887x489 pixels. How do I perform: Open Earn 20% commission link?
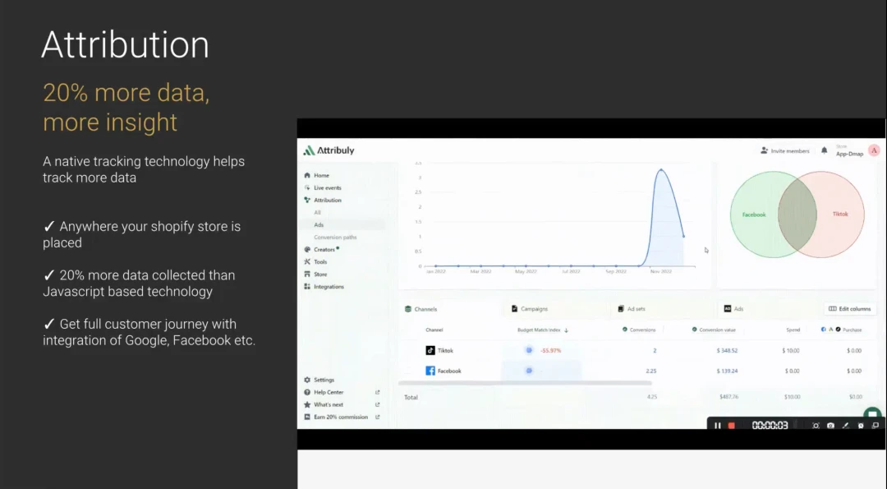[x=336, y=417]
